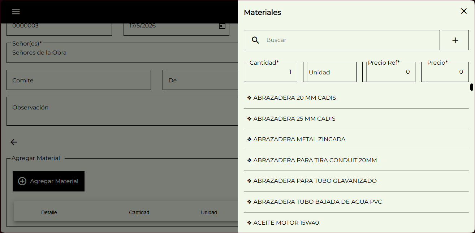Click the Observación text area
Screen dimensions: 475x233
click(x=122, y=111)
